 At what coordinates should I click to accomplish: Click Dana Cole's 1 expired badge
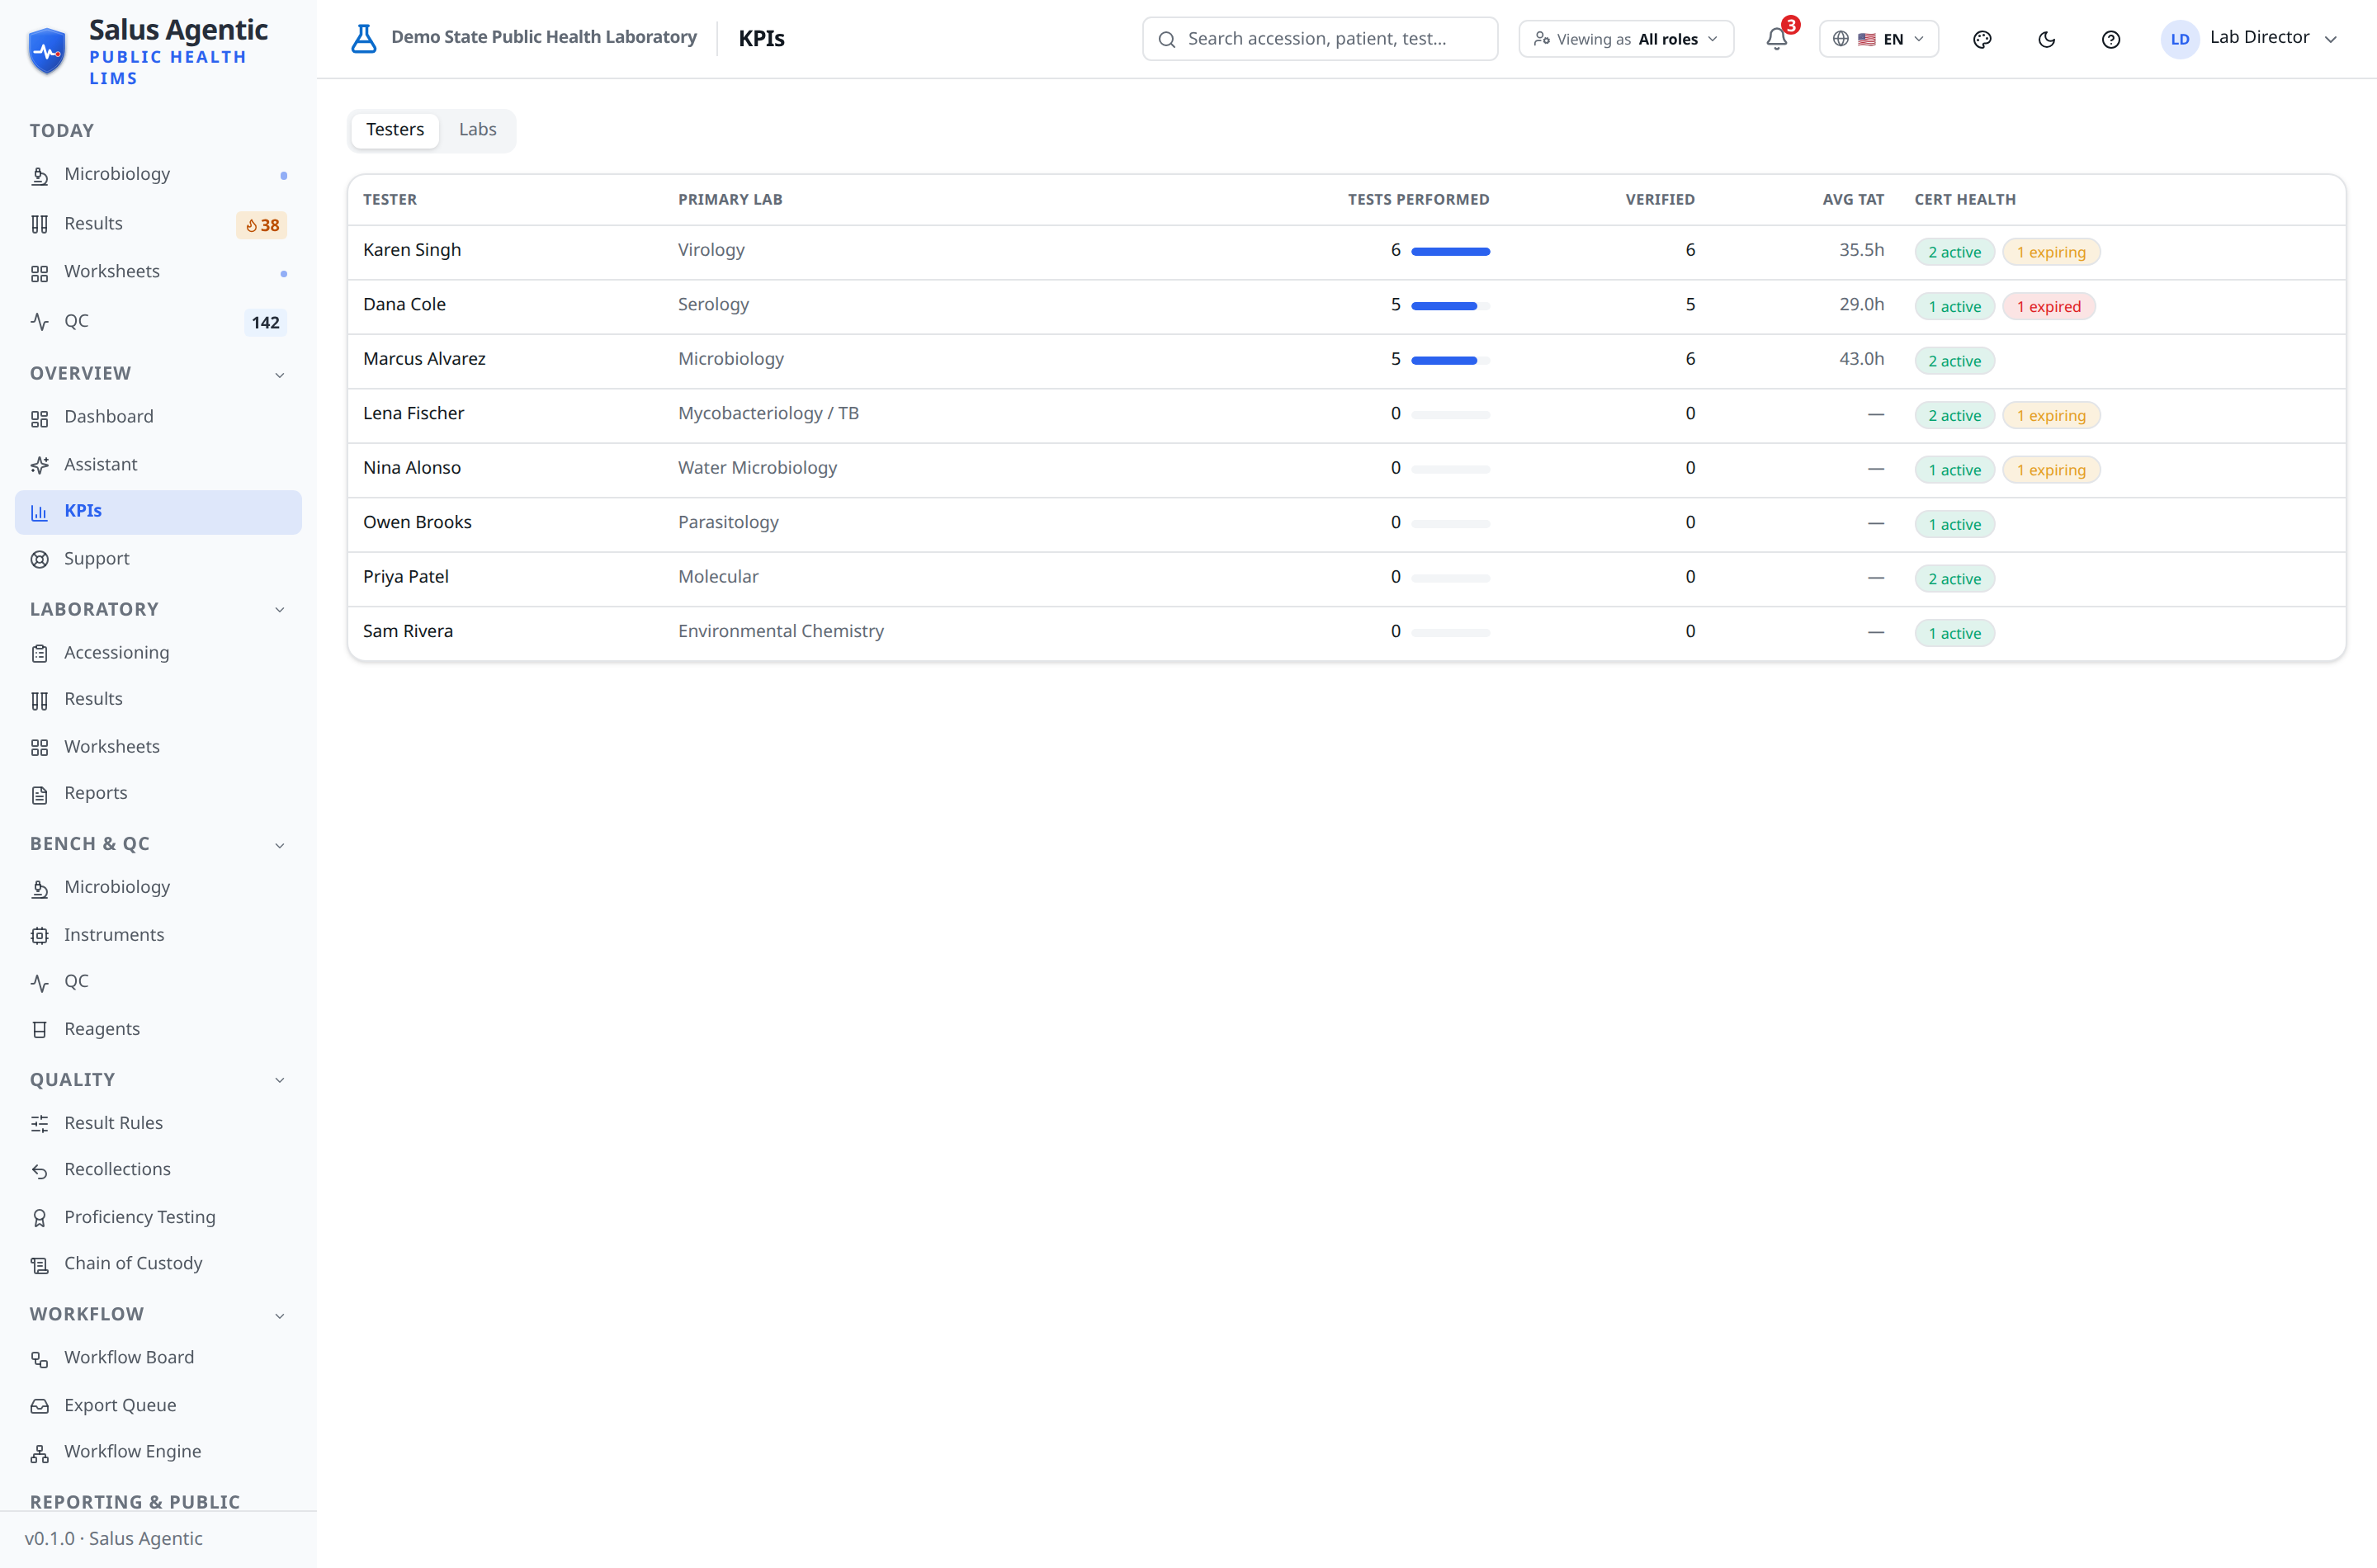[2048, 307]
